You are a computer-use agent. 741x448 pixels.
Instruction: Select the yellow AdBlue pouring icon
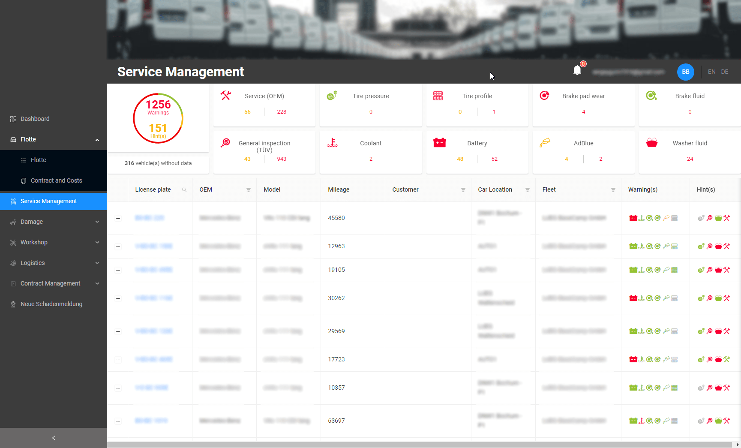pos(546,142)
